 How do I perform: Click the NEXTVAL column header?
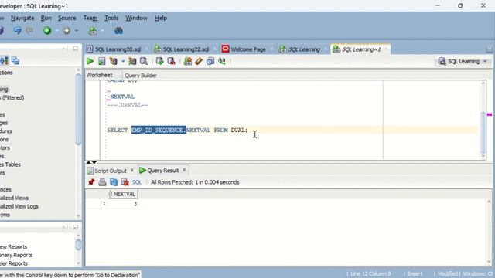coord(122,194)
